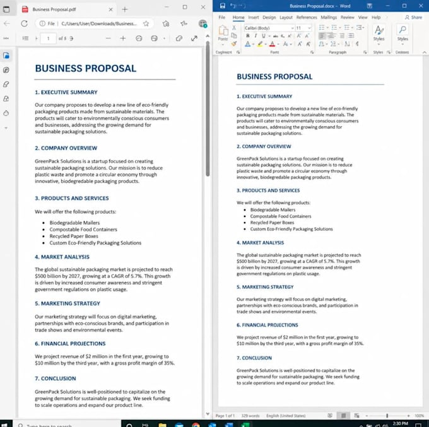Open the Font dialog launcher
The height and width of the screenshot is (427, 429).
click(312, 52)
